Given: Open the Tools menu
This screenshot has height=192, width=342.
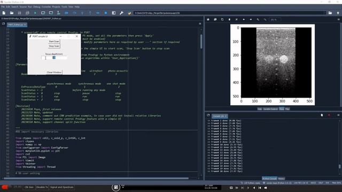Looking at the screenshot, I should [x=64, y=7].
